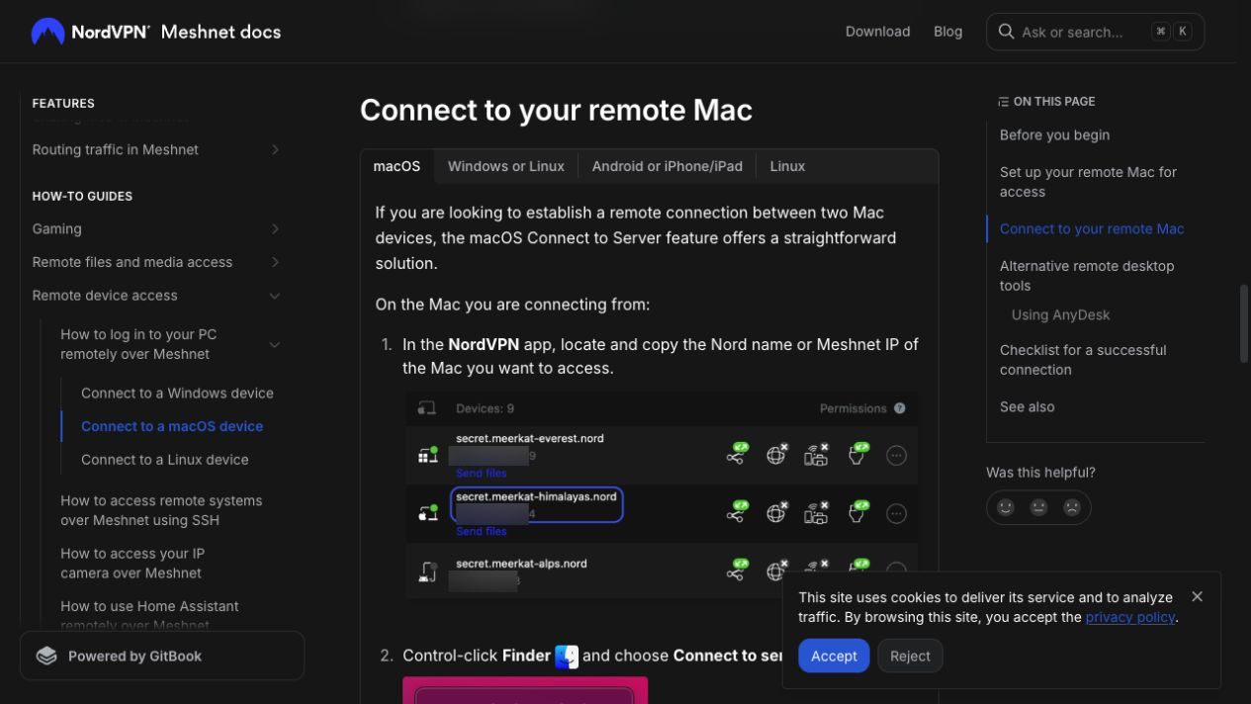Select the macOS tab
Viewport: 1251px width, 704px height.
[x=397, y=166]
